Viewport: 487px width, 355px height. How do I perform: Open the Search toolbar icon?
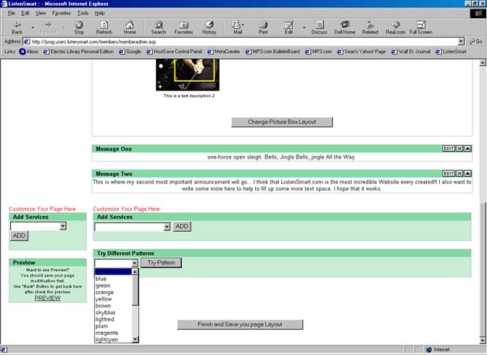pos(158,28)
